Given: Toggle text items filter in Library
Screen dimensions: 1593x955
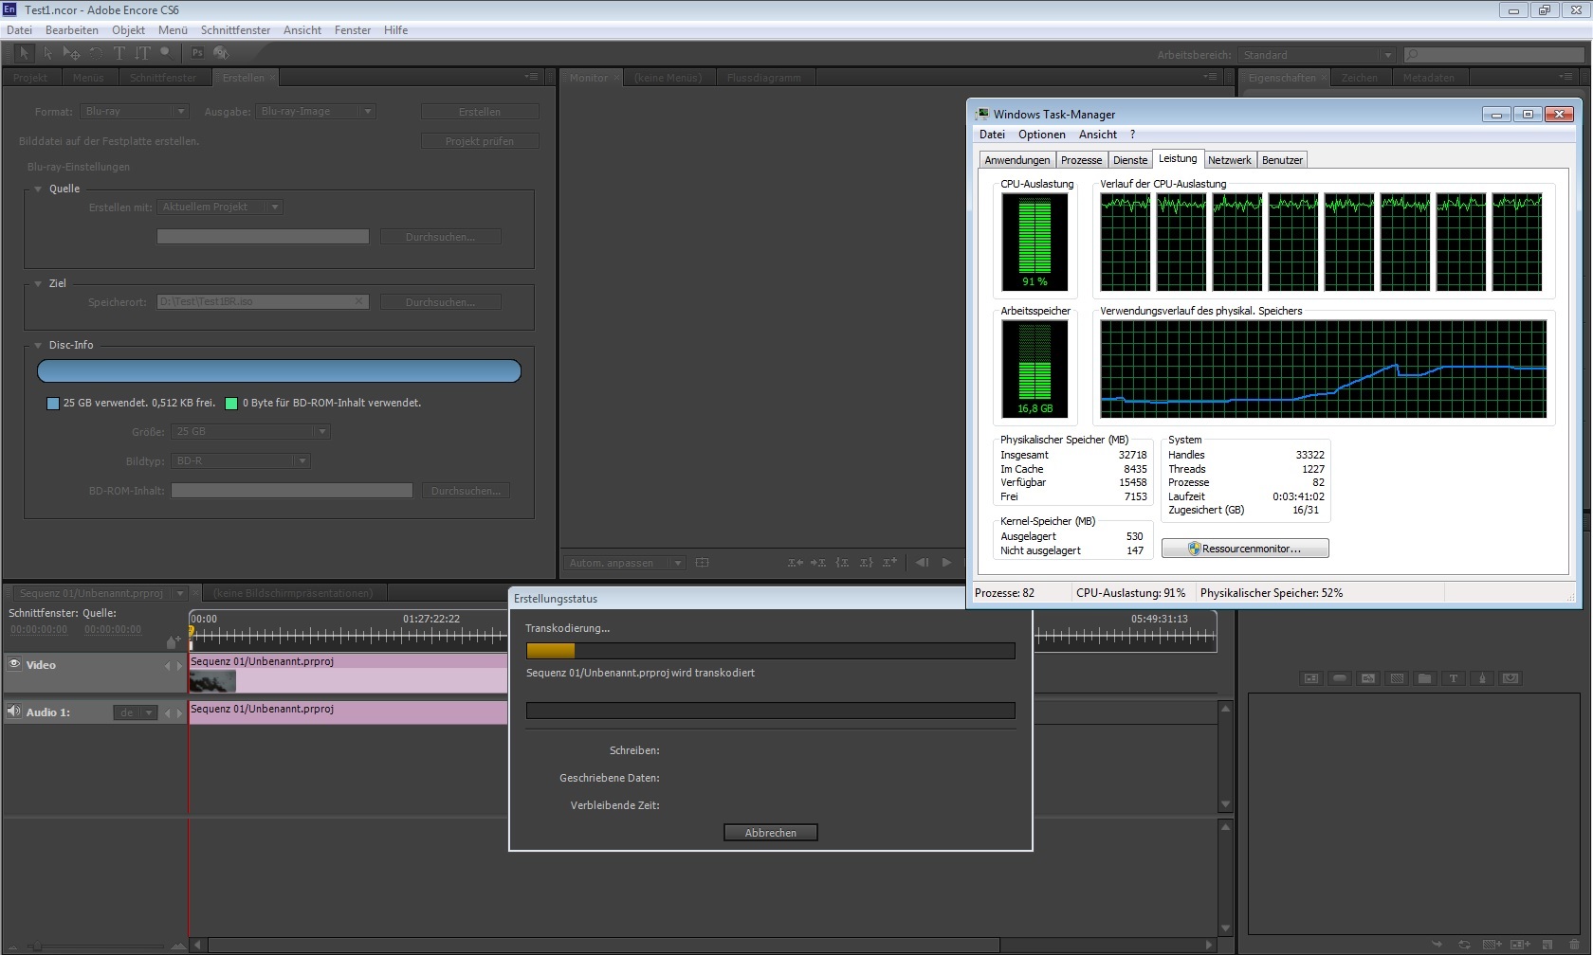Looking at the screenshot, I should 1454,678.
